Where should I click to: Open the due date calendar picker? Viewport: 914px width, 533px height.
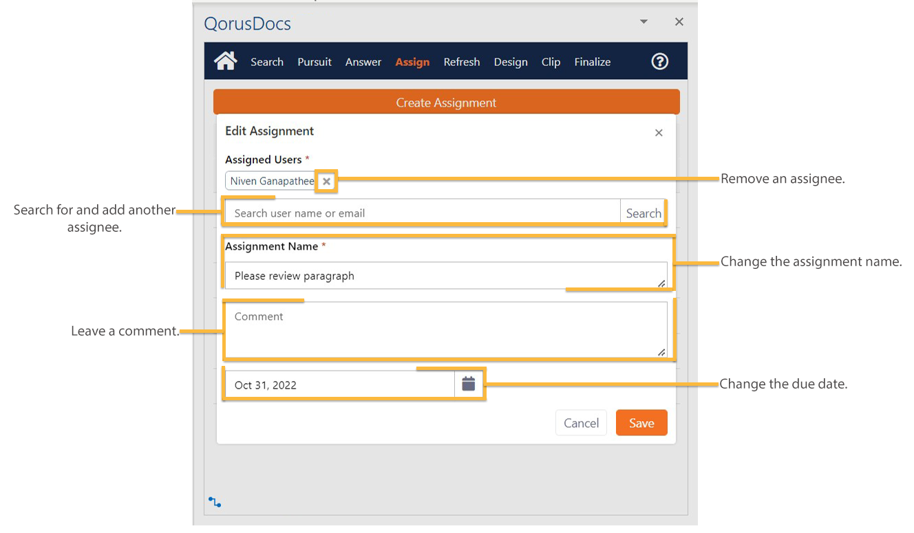469,384
